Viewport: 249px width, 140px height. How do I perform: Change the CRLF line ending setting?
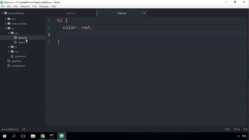pyautogui.click(x=227, y=129)
